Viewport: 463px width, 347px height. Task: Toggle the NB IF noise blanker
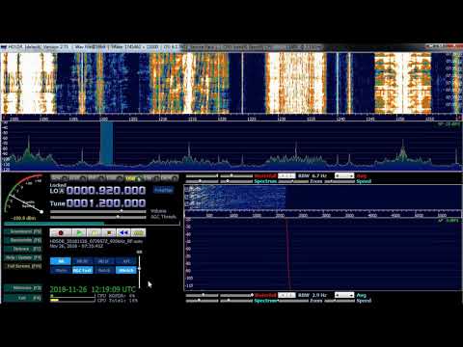(104, 261)
